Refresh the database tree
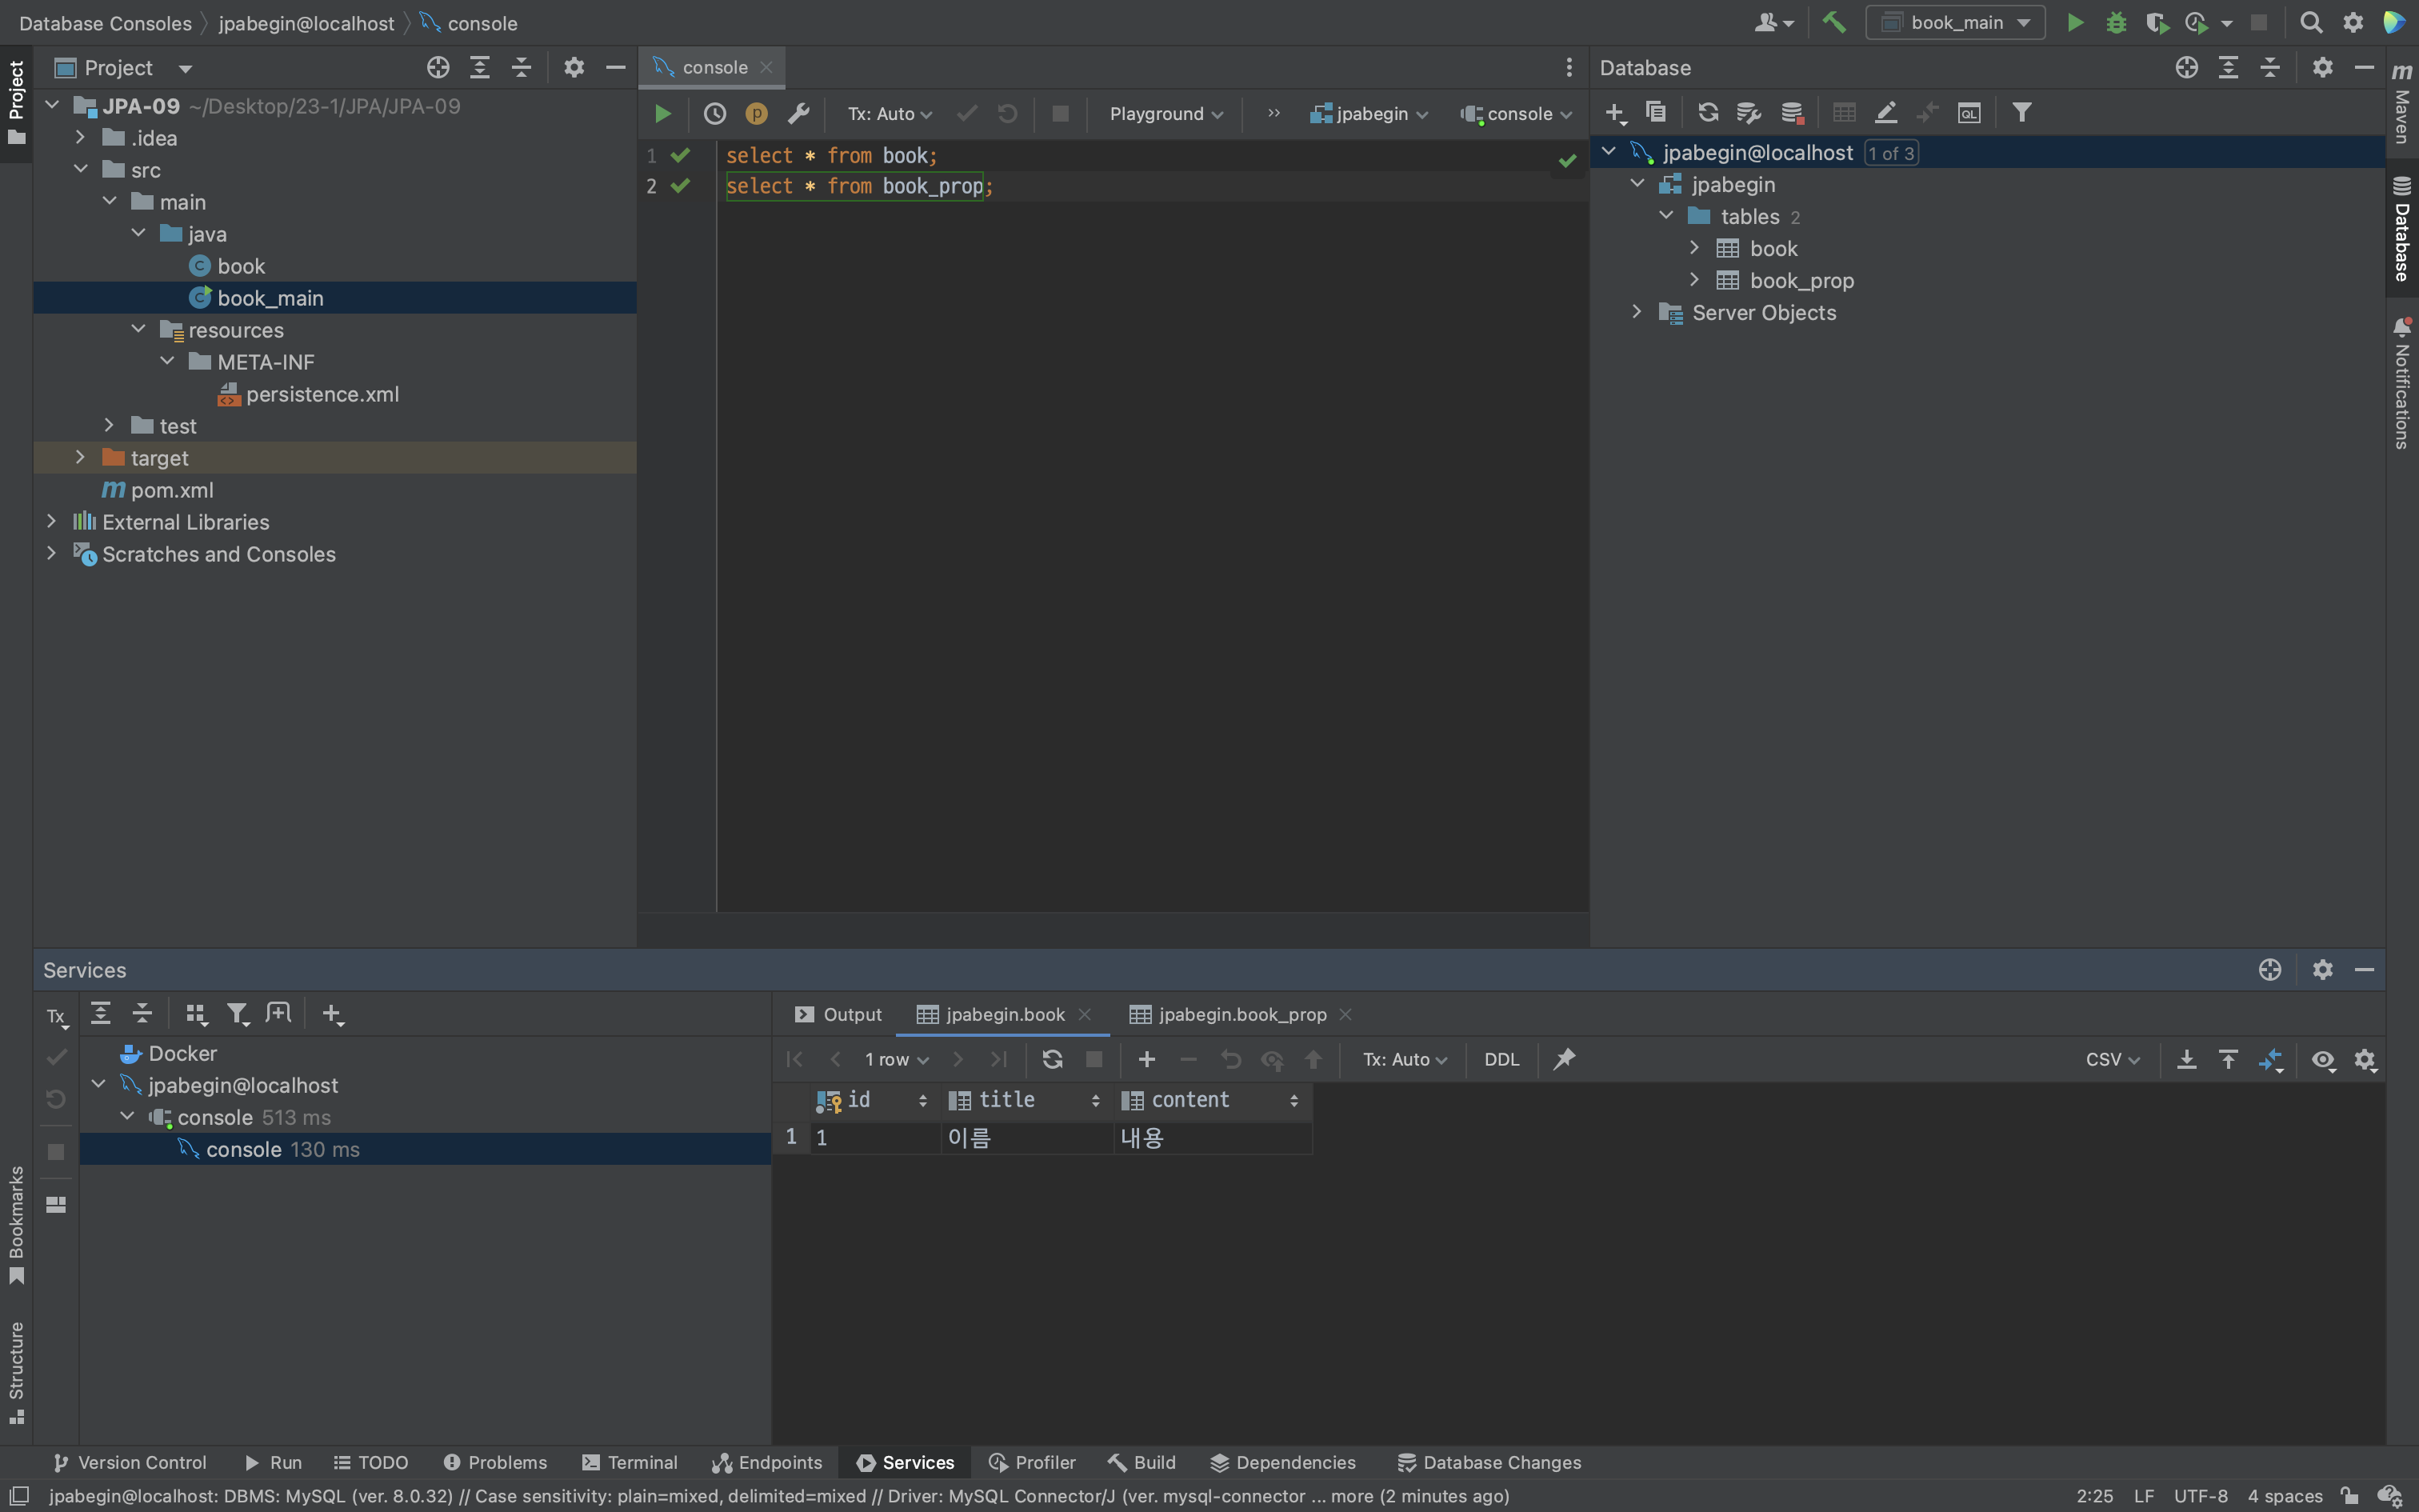 (1709, 113)
